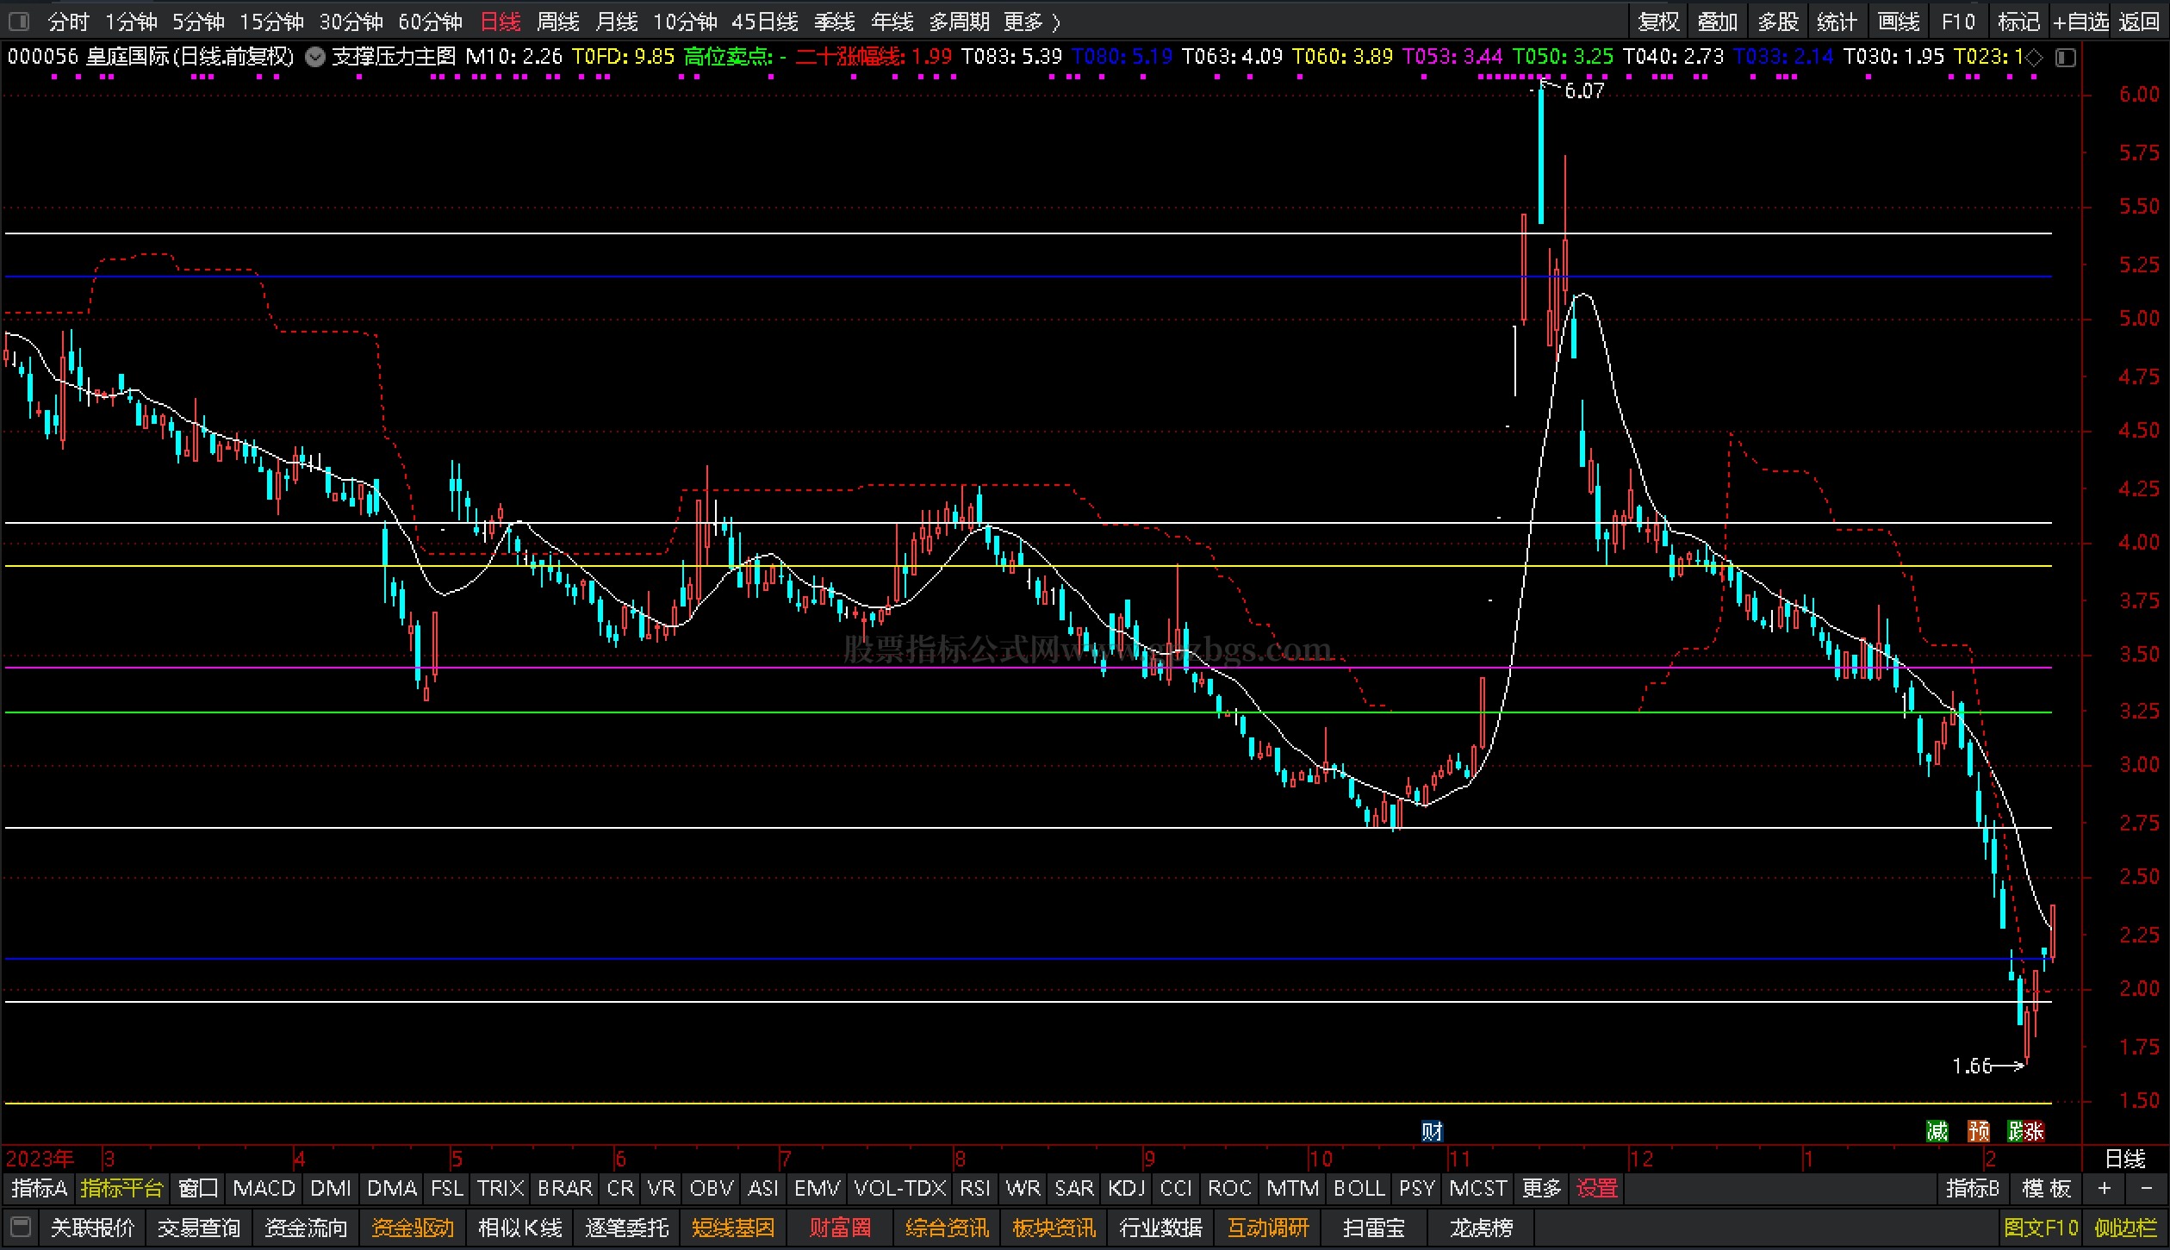Open the 多周期 multi-period view

click(x=959, y=22)
